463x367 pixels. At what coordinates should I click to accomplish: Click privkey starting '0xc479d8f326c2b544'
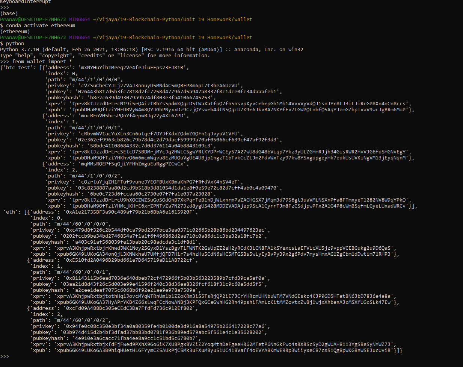pyautogui.click(x=165, y=230)
